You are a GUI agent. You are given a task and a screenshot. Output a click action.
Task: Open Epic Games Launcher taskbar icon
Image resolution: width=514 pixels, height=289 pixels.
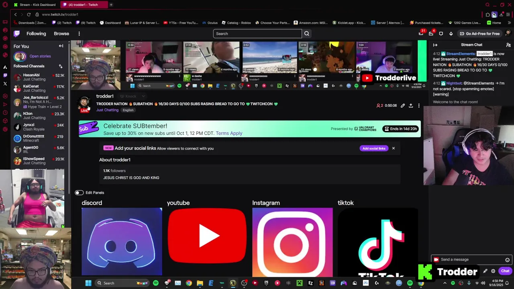click(x=266, y=283)
